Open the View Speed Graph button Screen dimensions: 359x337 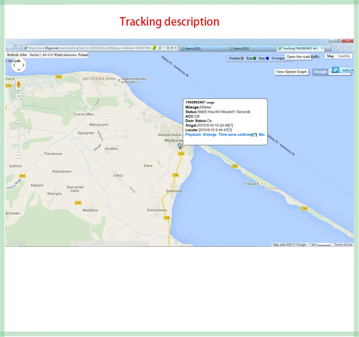(x=291, y=72)
